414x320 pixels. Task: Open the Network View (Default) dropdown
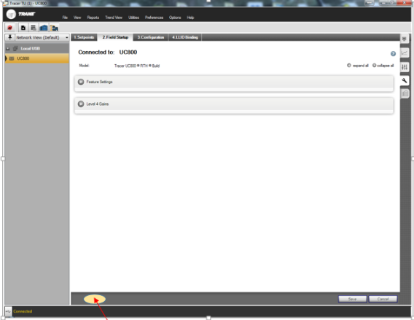tap(42, 37)
